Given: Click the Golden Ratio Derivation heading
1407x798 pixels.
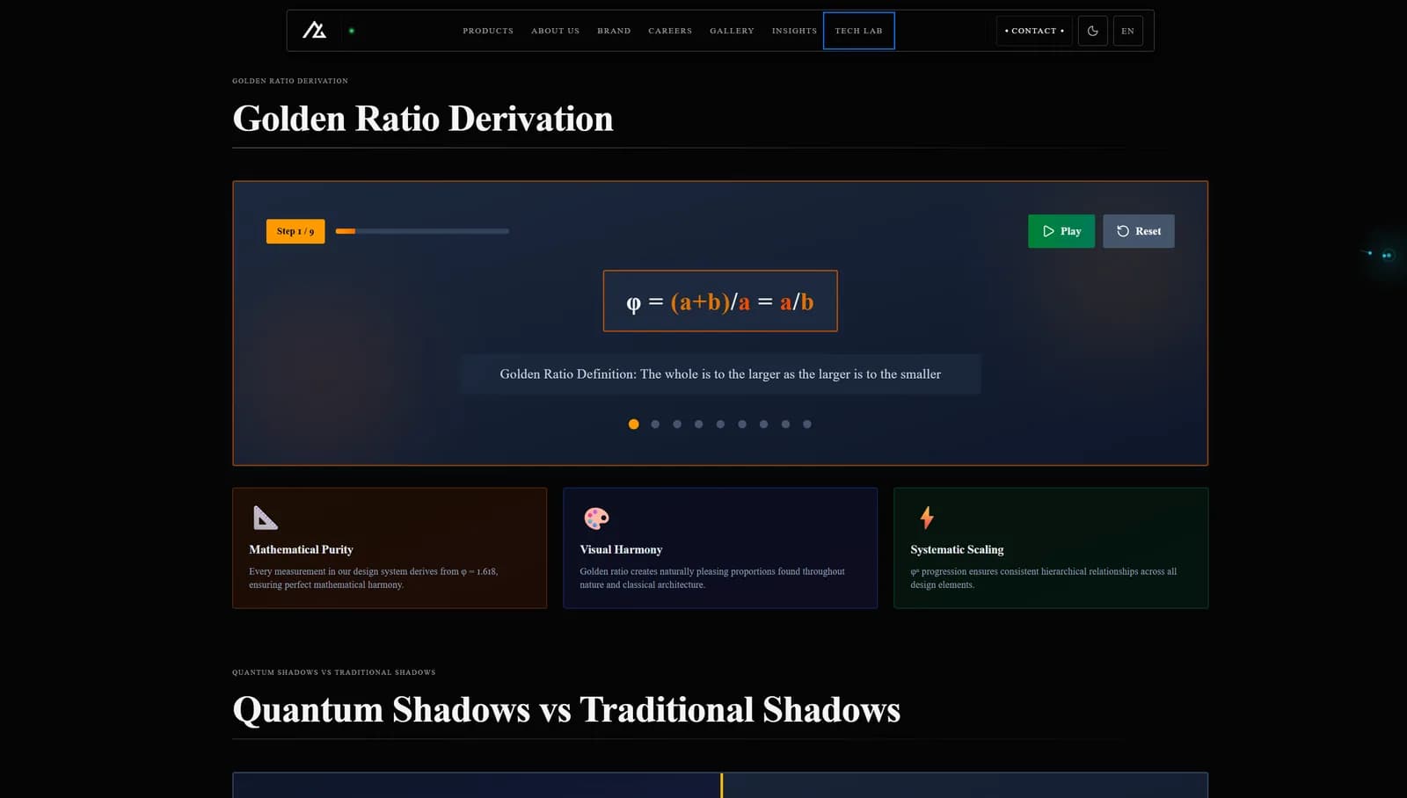Looking at the screenshot, I should (423, 119).
